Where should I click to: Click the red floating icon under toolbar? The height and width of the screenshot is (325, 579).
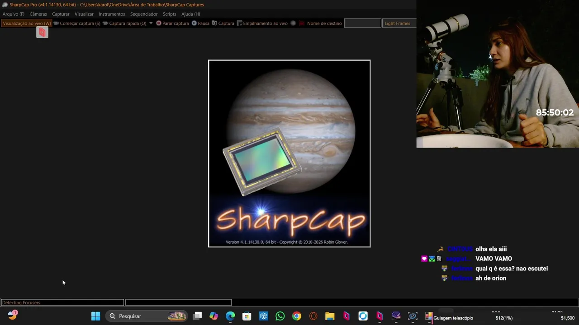42,32
